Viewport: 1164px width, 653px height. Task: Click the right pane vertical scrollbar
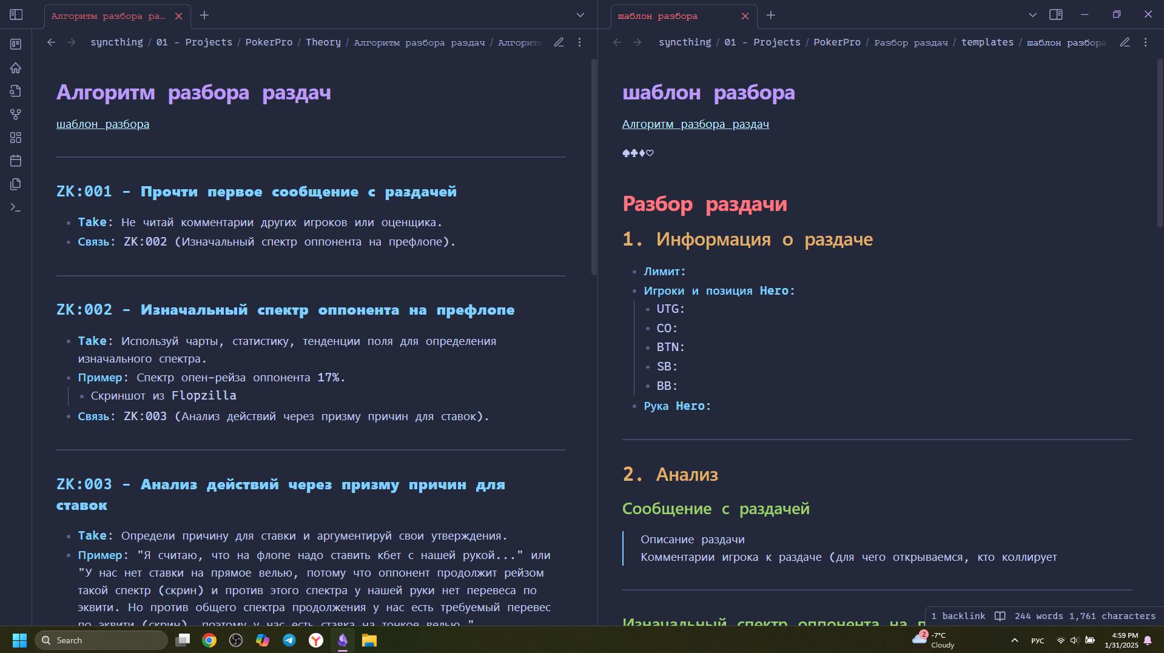[1160, 143]
